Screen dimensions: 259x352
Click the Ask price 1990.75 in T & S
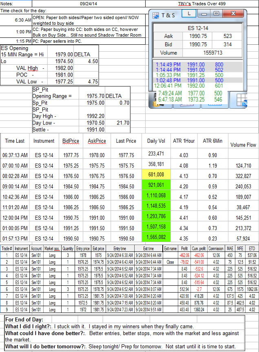tap(197, 36)
